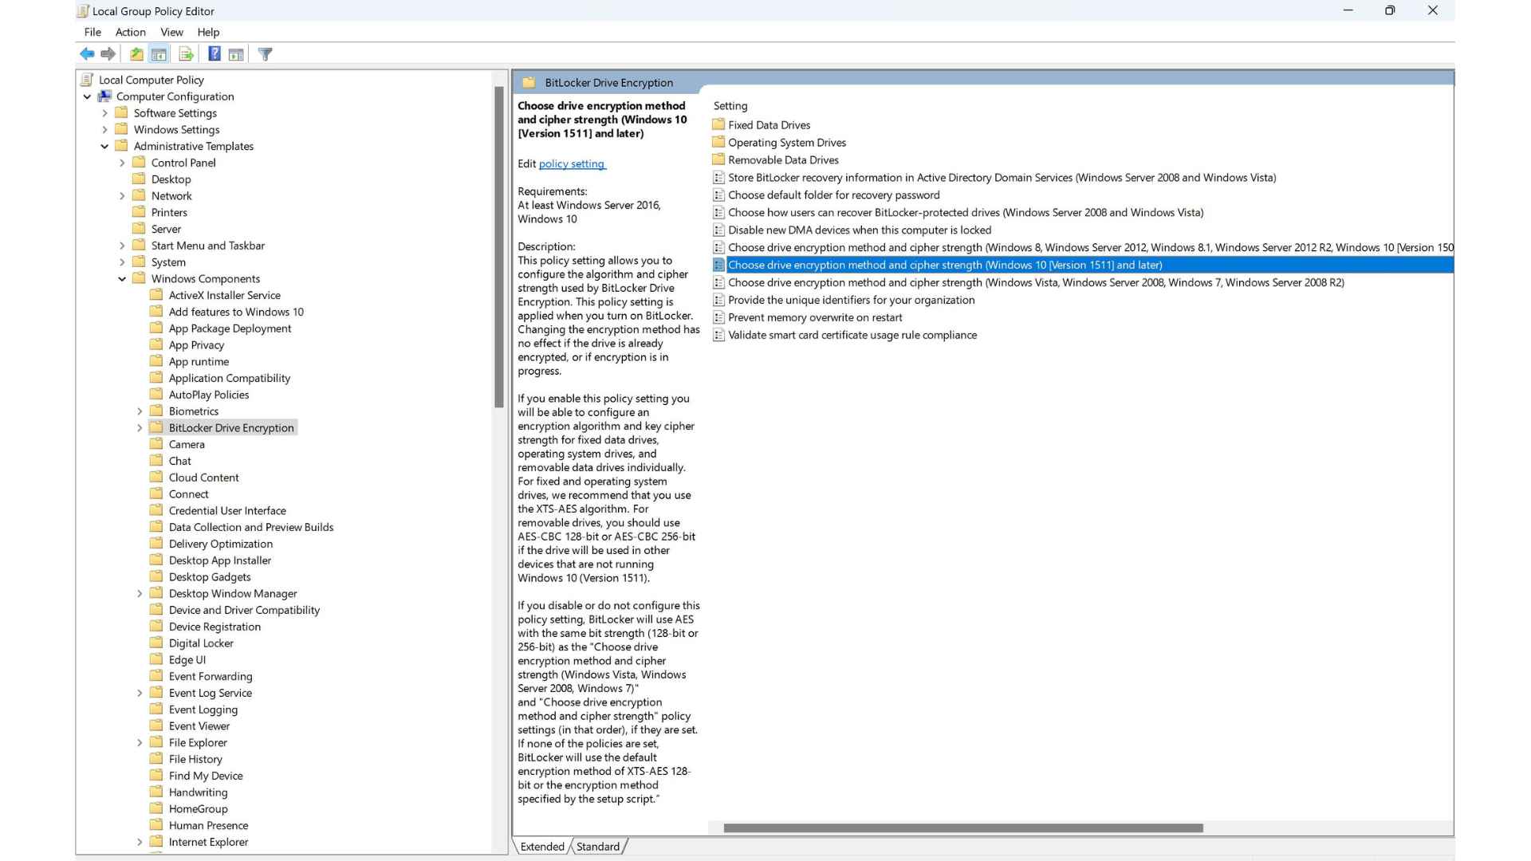This screenshot has height=861, width=1531.
Task: Click the back navigation arrow button
Action: [87, 53]
